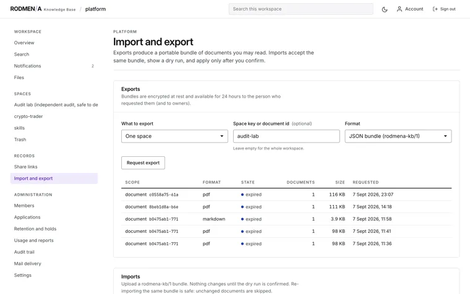
Task: Click the REQUESTED column header
Action: tap(365, 182)
